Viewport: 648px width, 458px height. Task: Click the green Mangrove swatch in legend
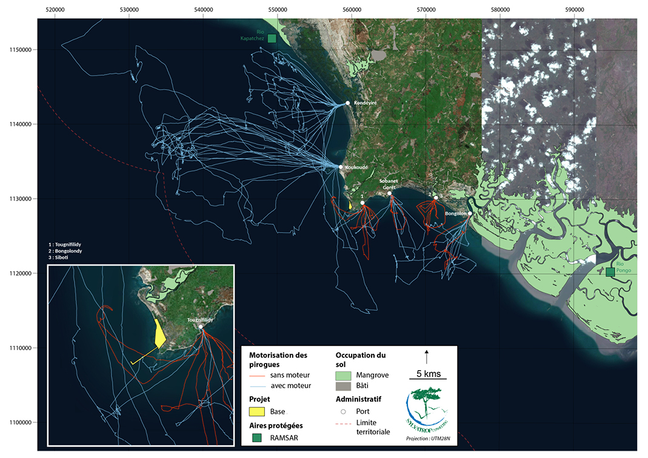pos(343,375)
